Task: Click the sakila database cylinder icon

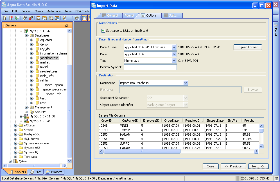Action: click(x=37, y=80)
